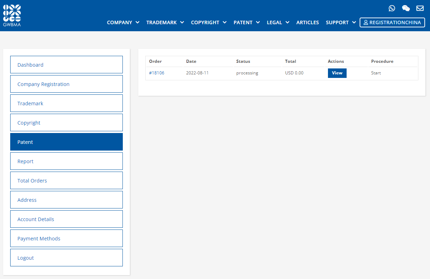Open the COMPANY top menu
This screenshot has height=279, width=430.
[x=120, y=22]
